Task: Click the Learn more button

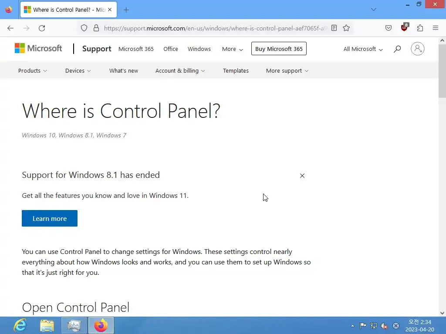Action: pyautogui.click(x=50, y=218)
